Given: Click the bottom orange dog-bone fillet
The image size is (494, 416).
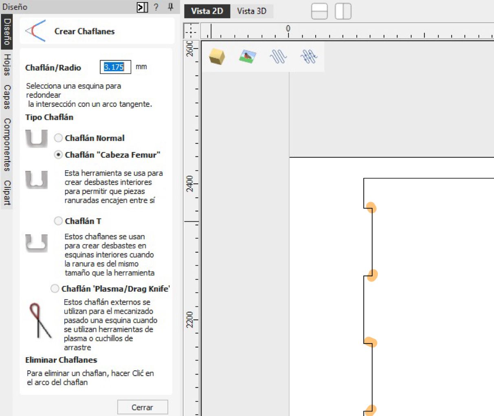Looking at the screenshot, I should (x=370, y=409).
